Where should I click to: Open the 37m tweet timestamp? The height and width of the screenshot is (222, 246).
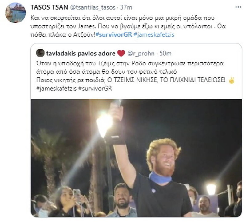point(126,7)
